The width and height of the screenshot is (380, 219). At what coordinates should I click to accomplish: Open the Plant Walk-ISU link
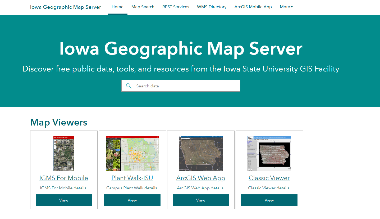click(x=132, y=178)
